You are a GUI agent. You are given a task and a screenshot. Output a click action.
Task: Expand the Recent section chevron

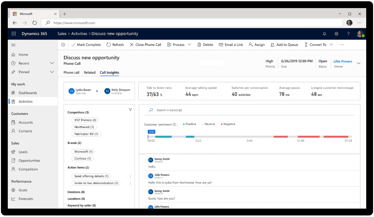[52, 63]
